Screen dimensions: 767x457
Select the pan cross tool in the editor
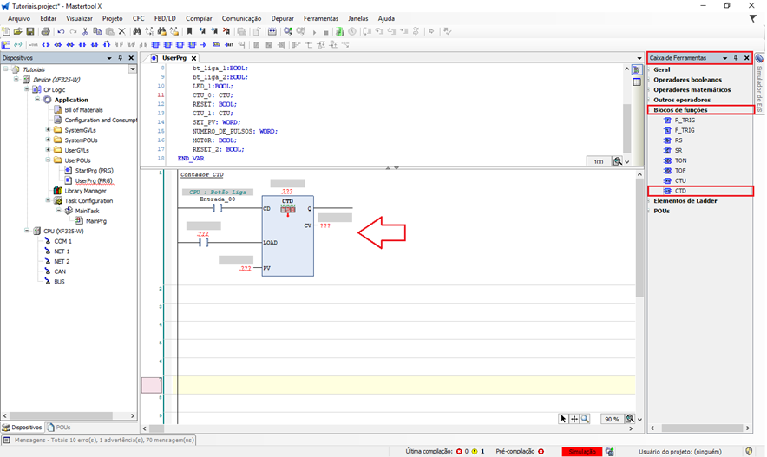(x=574, y=419)
